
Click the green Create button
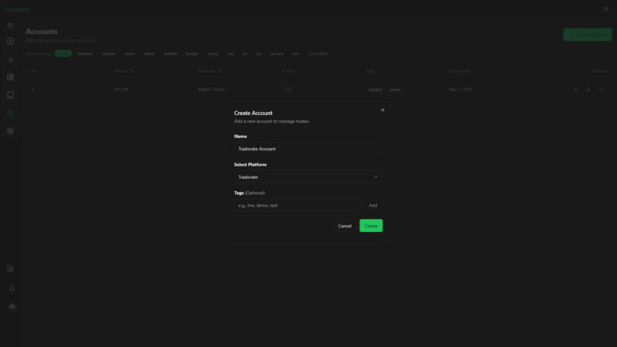371,226
